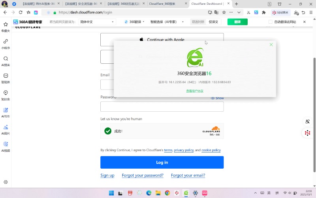Open the tab count indicator icon
The height and width of the screenshot is (198, 316).
pyautogui.click(x=269, y=4)
